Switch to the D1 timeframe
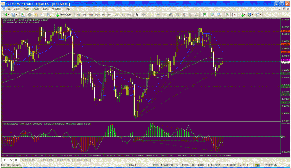The height and width of the screenshot is (168, 291). point(116,14)
